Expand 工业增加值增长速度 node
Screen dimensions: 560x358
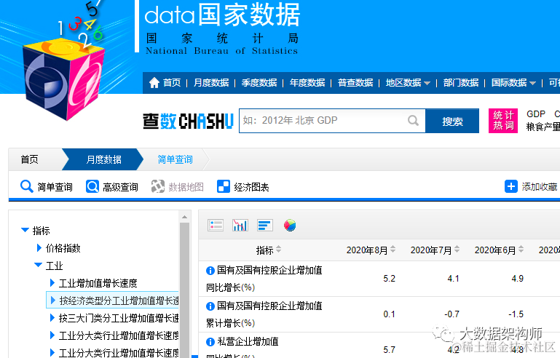[52, 283]
